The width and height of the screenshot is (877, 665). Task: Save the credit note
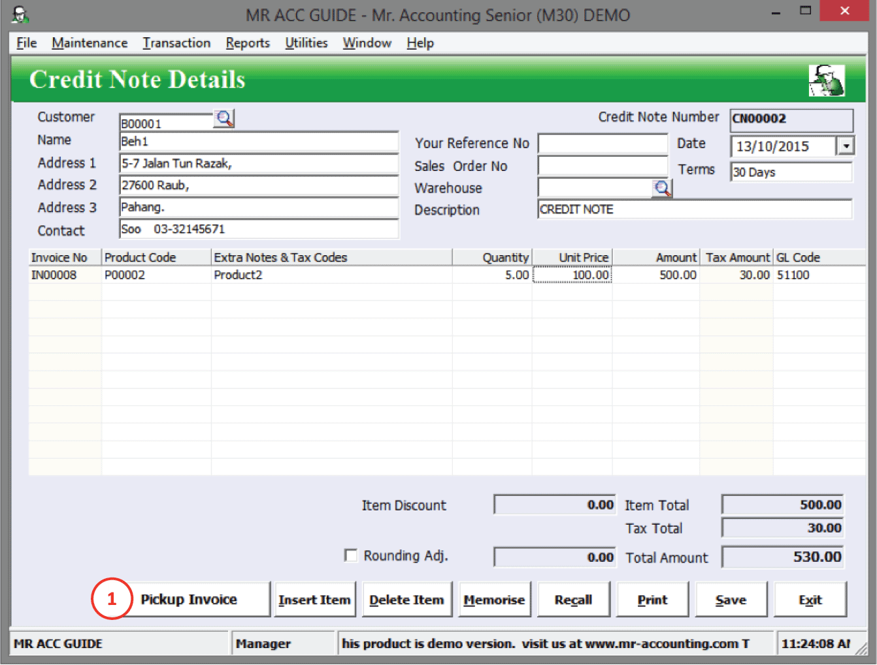point(731,600)
